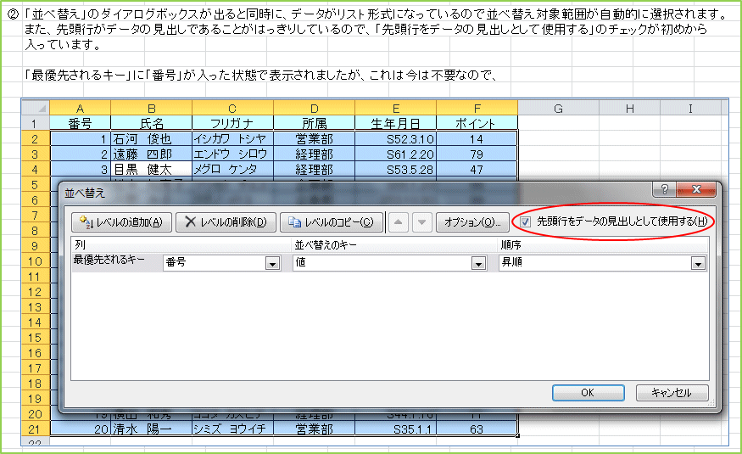The image size is (742, 454).
Task: Click the cell containing エンドウ シロウ
Action: [x=232, y=154]
